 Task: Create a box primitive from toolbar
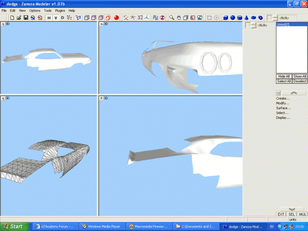point(226,18)
